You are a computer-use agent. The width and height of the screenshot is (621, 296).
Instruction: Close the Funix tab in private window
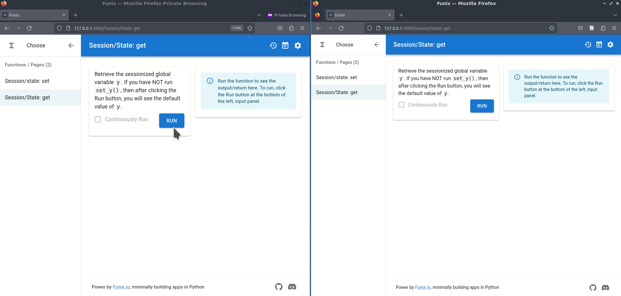(64, 15)
